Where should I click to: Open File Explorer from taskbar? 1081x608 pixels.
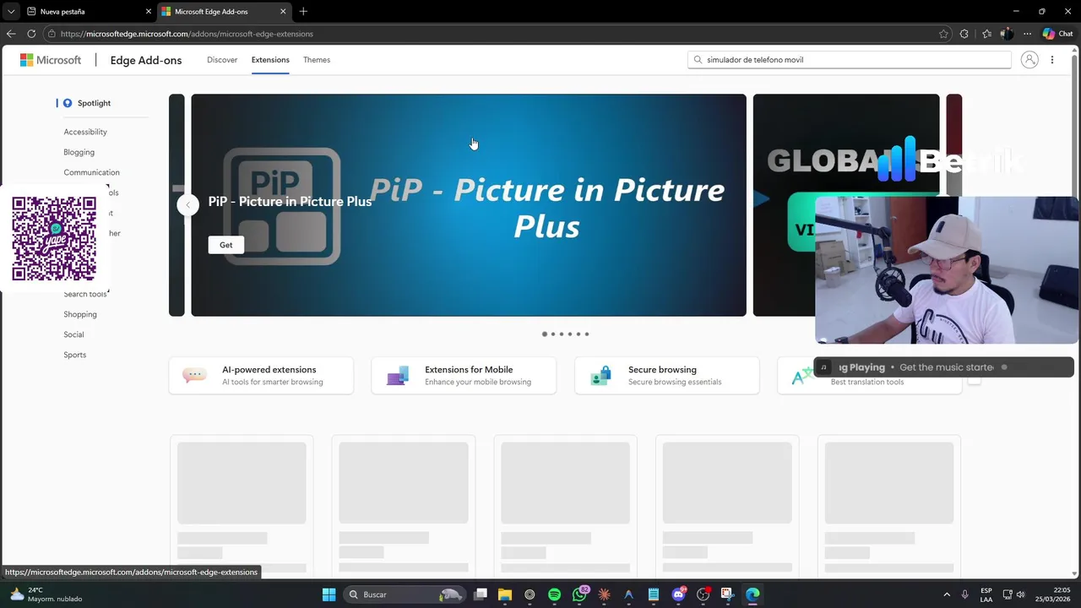pyautogui.click(x=505, y=594)
